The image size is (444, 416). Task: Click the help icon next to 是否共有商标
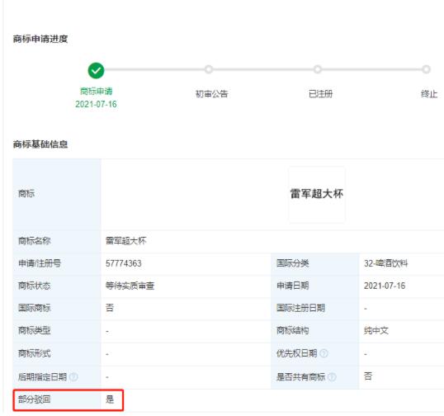pyautogui.click(x=332, y=376)
